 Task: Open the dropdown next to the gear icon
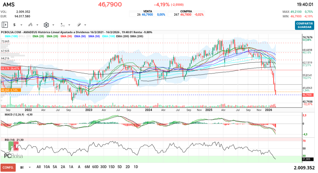tap(53, 25)
